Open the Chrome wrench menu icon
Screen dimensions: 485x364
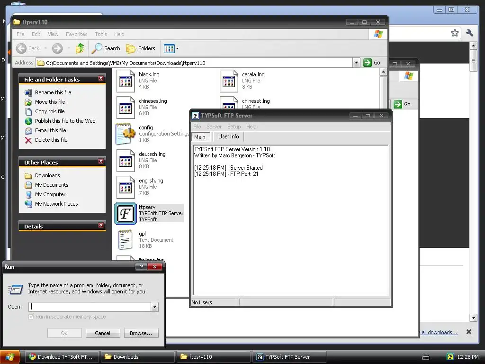[469, 33]
